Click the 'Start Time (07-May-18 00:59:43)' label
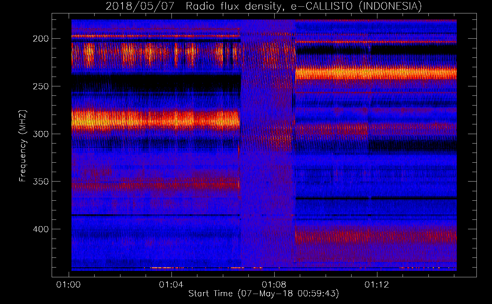The image size is (492, 304). tap(264, 293)
